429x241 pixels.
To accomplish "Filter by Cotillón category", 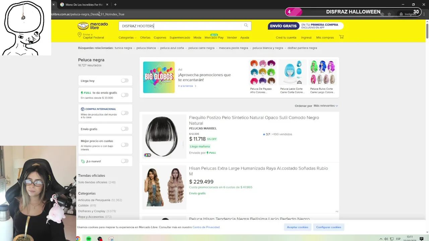I will pyautogui.click(x=87, y=206).
